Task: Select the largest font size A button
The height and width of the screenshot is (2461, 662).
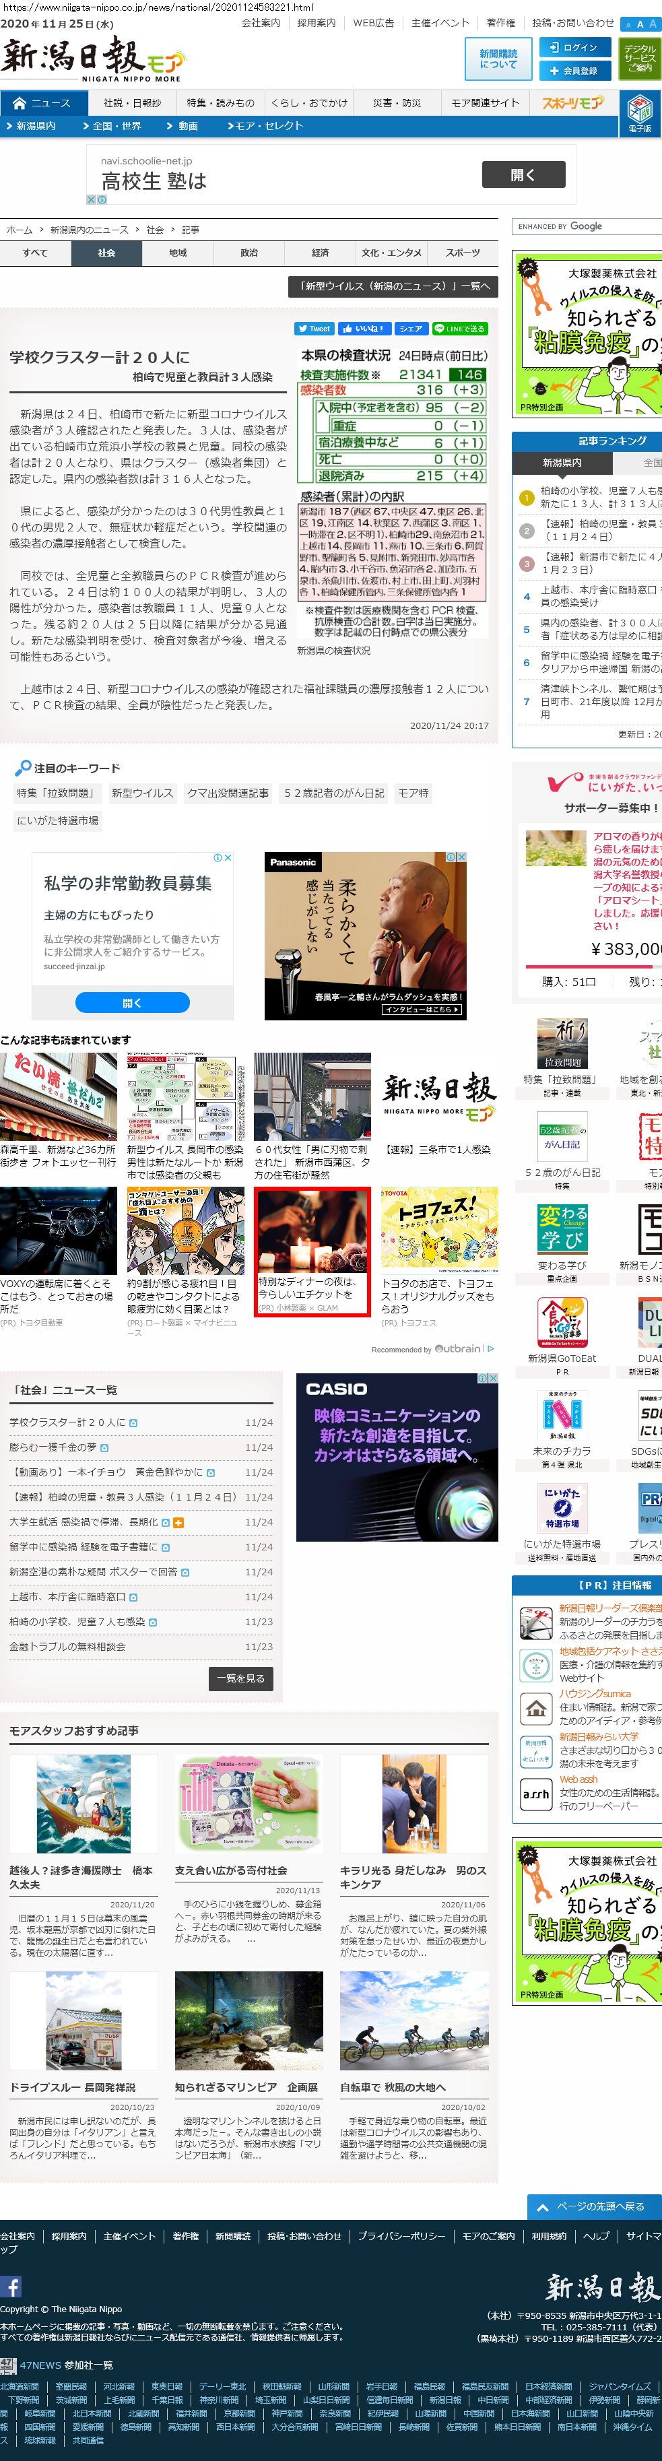Action: [653, 24]
